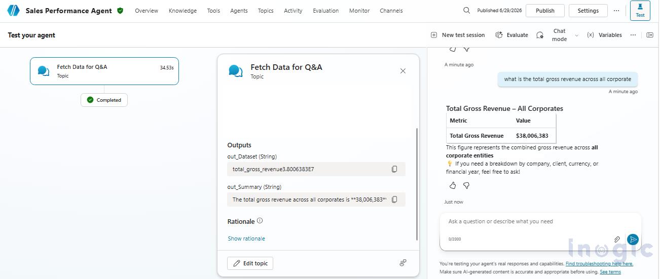This screenshot has width=660, height=279.
Task: Open the Overview tab
Action: 146,11
